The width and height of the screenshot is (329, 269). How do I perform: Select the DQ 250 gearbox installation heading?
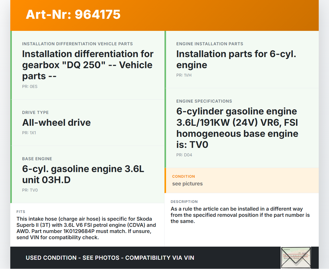point(88,65)
